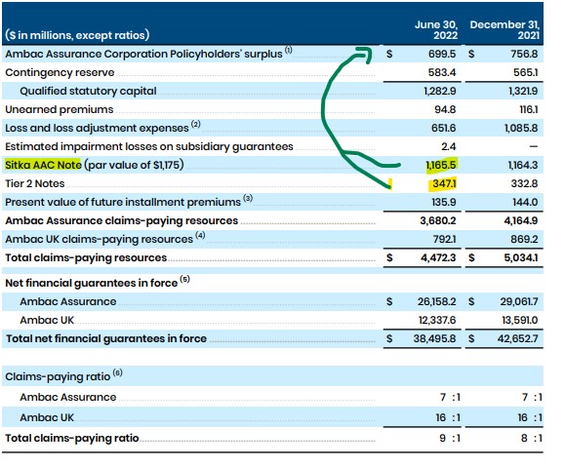Click total claims-paying value 4,472.3

[438, 257]
